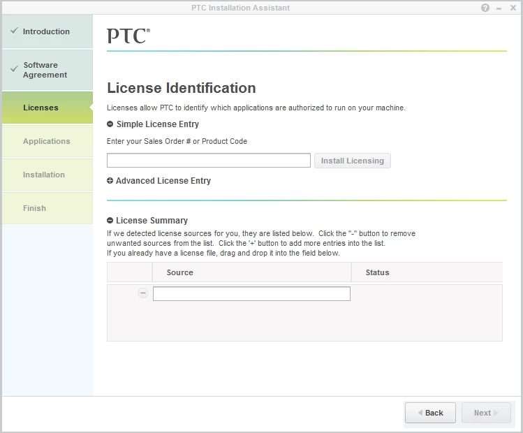Open the Software Agreement step
Image resolution: width=523 pixels, height=433 pixels.
pyautogui.click(x=47, y=70)
